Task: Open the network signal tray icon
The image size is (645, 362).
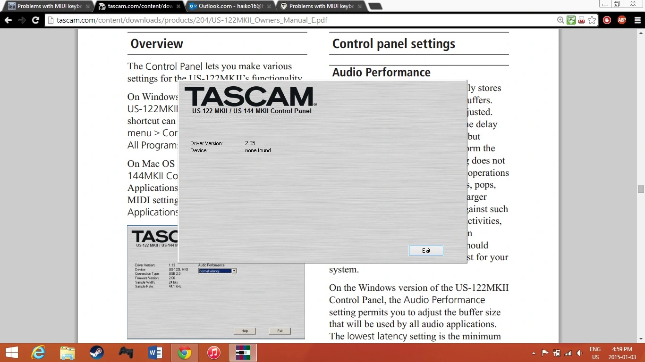Action: [x=568, y=353]
